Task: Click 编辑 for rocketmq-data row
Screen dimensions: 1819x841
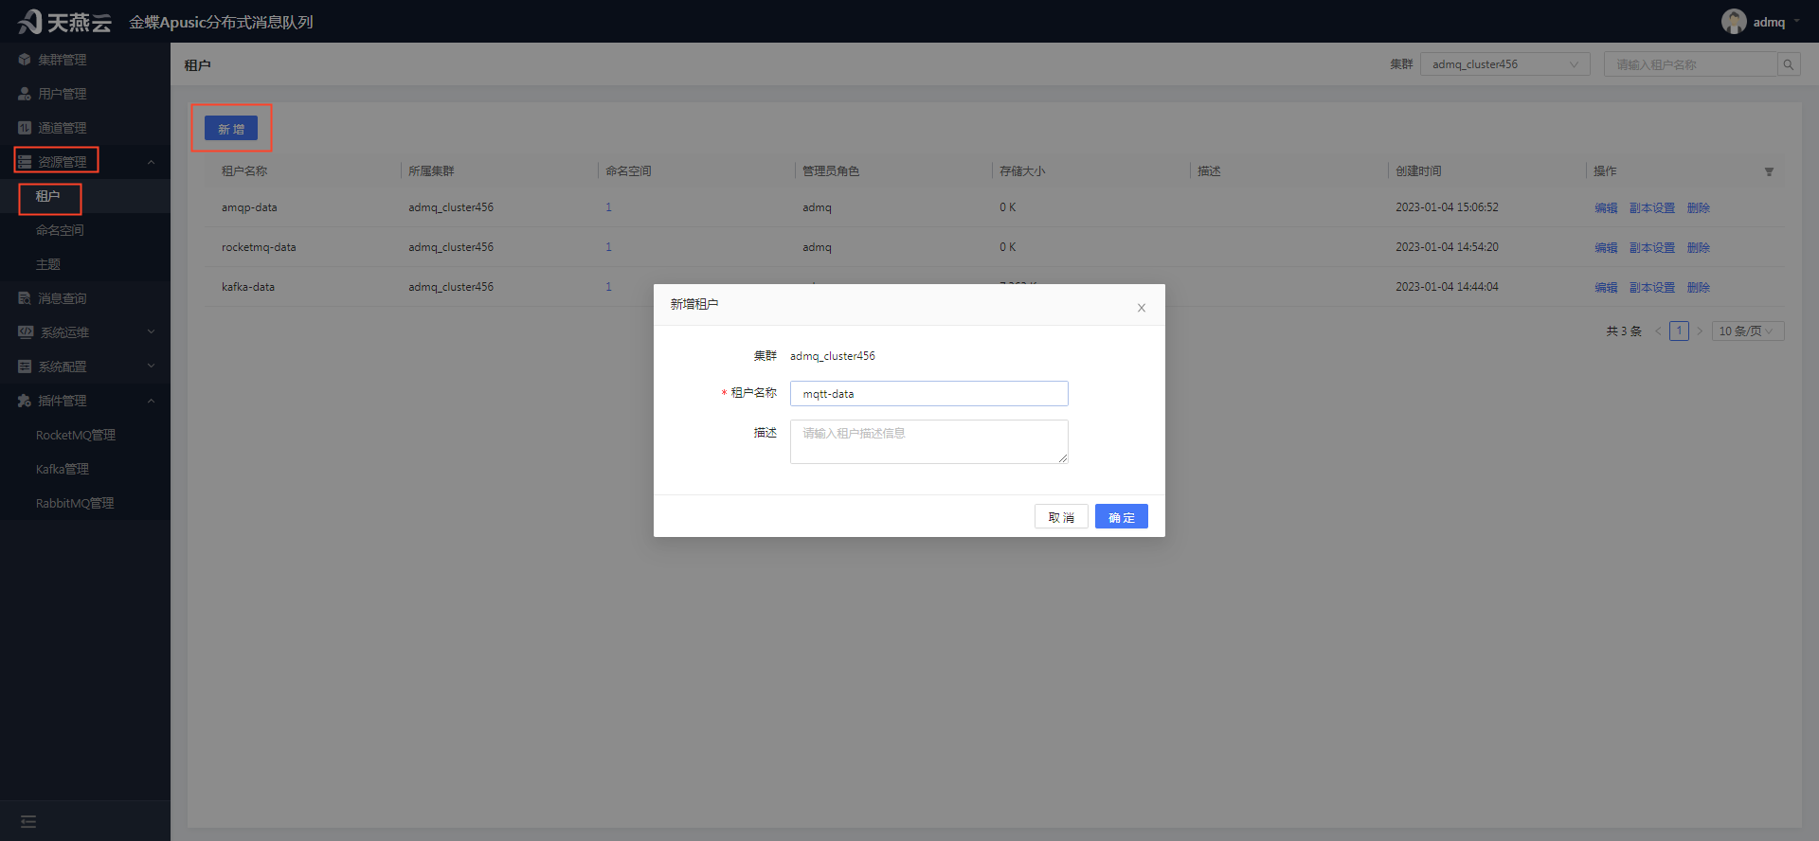Action: coord(1606,248)
